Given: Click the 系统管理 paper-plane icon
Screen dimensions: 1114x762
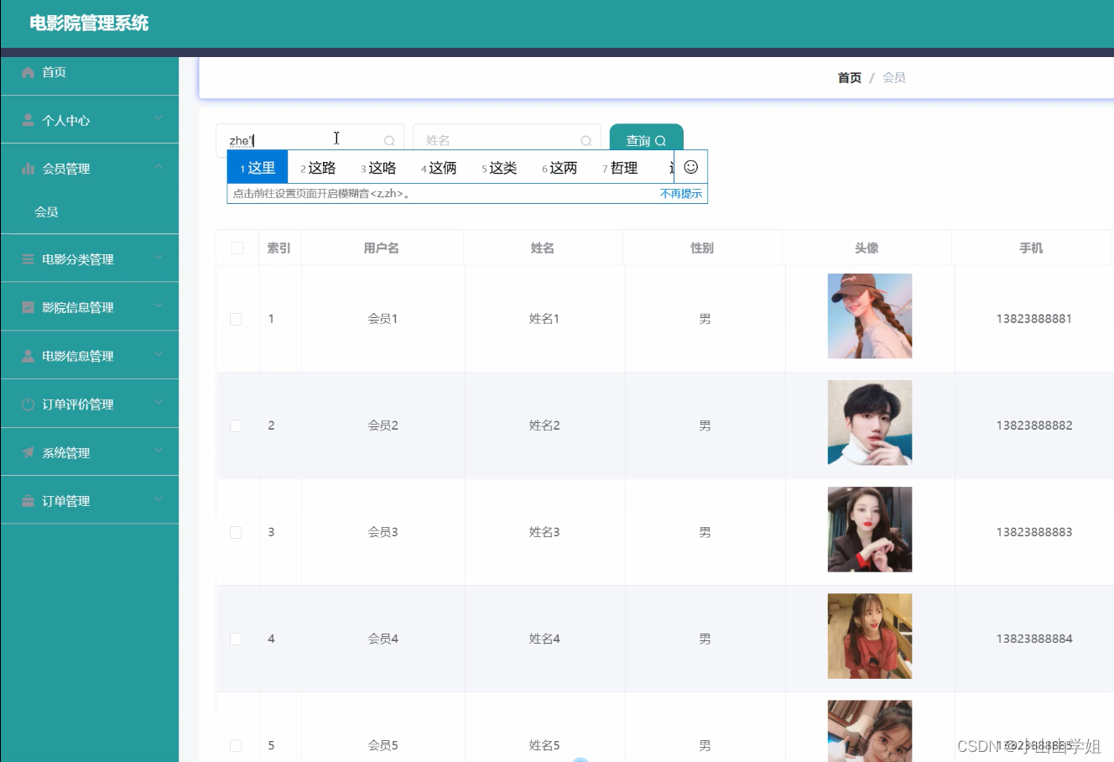Looking at the screenshot, I should click(28, 451).
